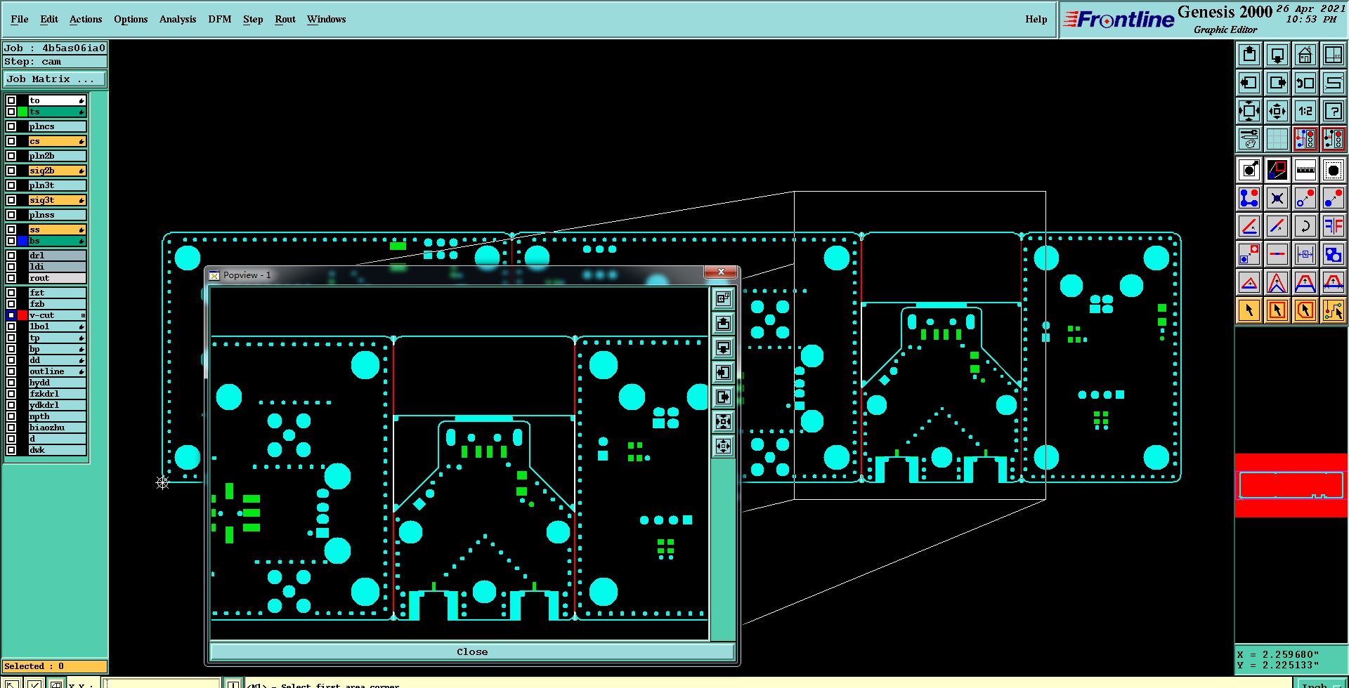This screenshot has height=688, width=1349.
Task: Click the red color swatch of layer 'v-cut'
Action: point(22,315)
